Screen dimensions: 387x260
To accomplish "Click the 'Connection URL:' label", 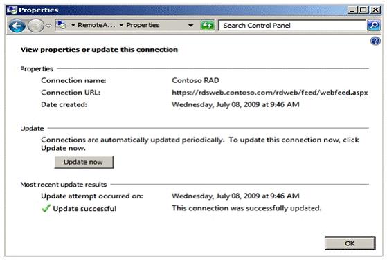I will point(71,93).
